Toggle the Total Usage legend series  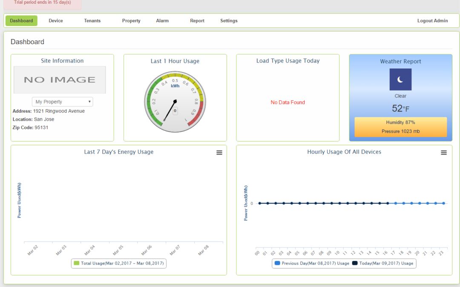pos(118,263)
